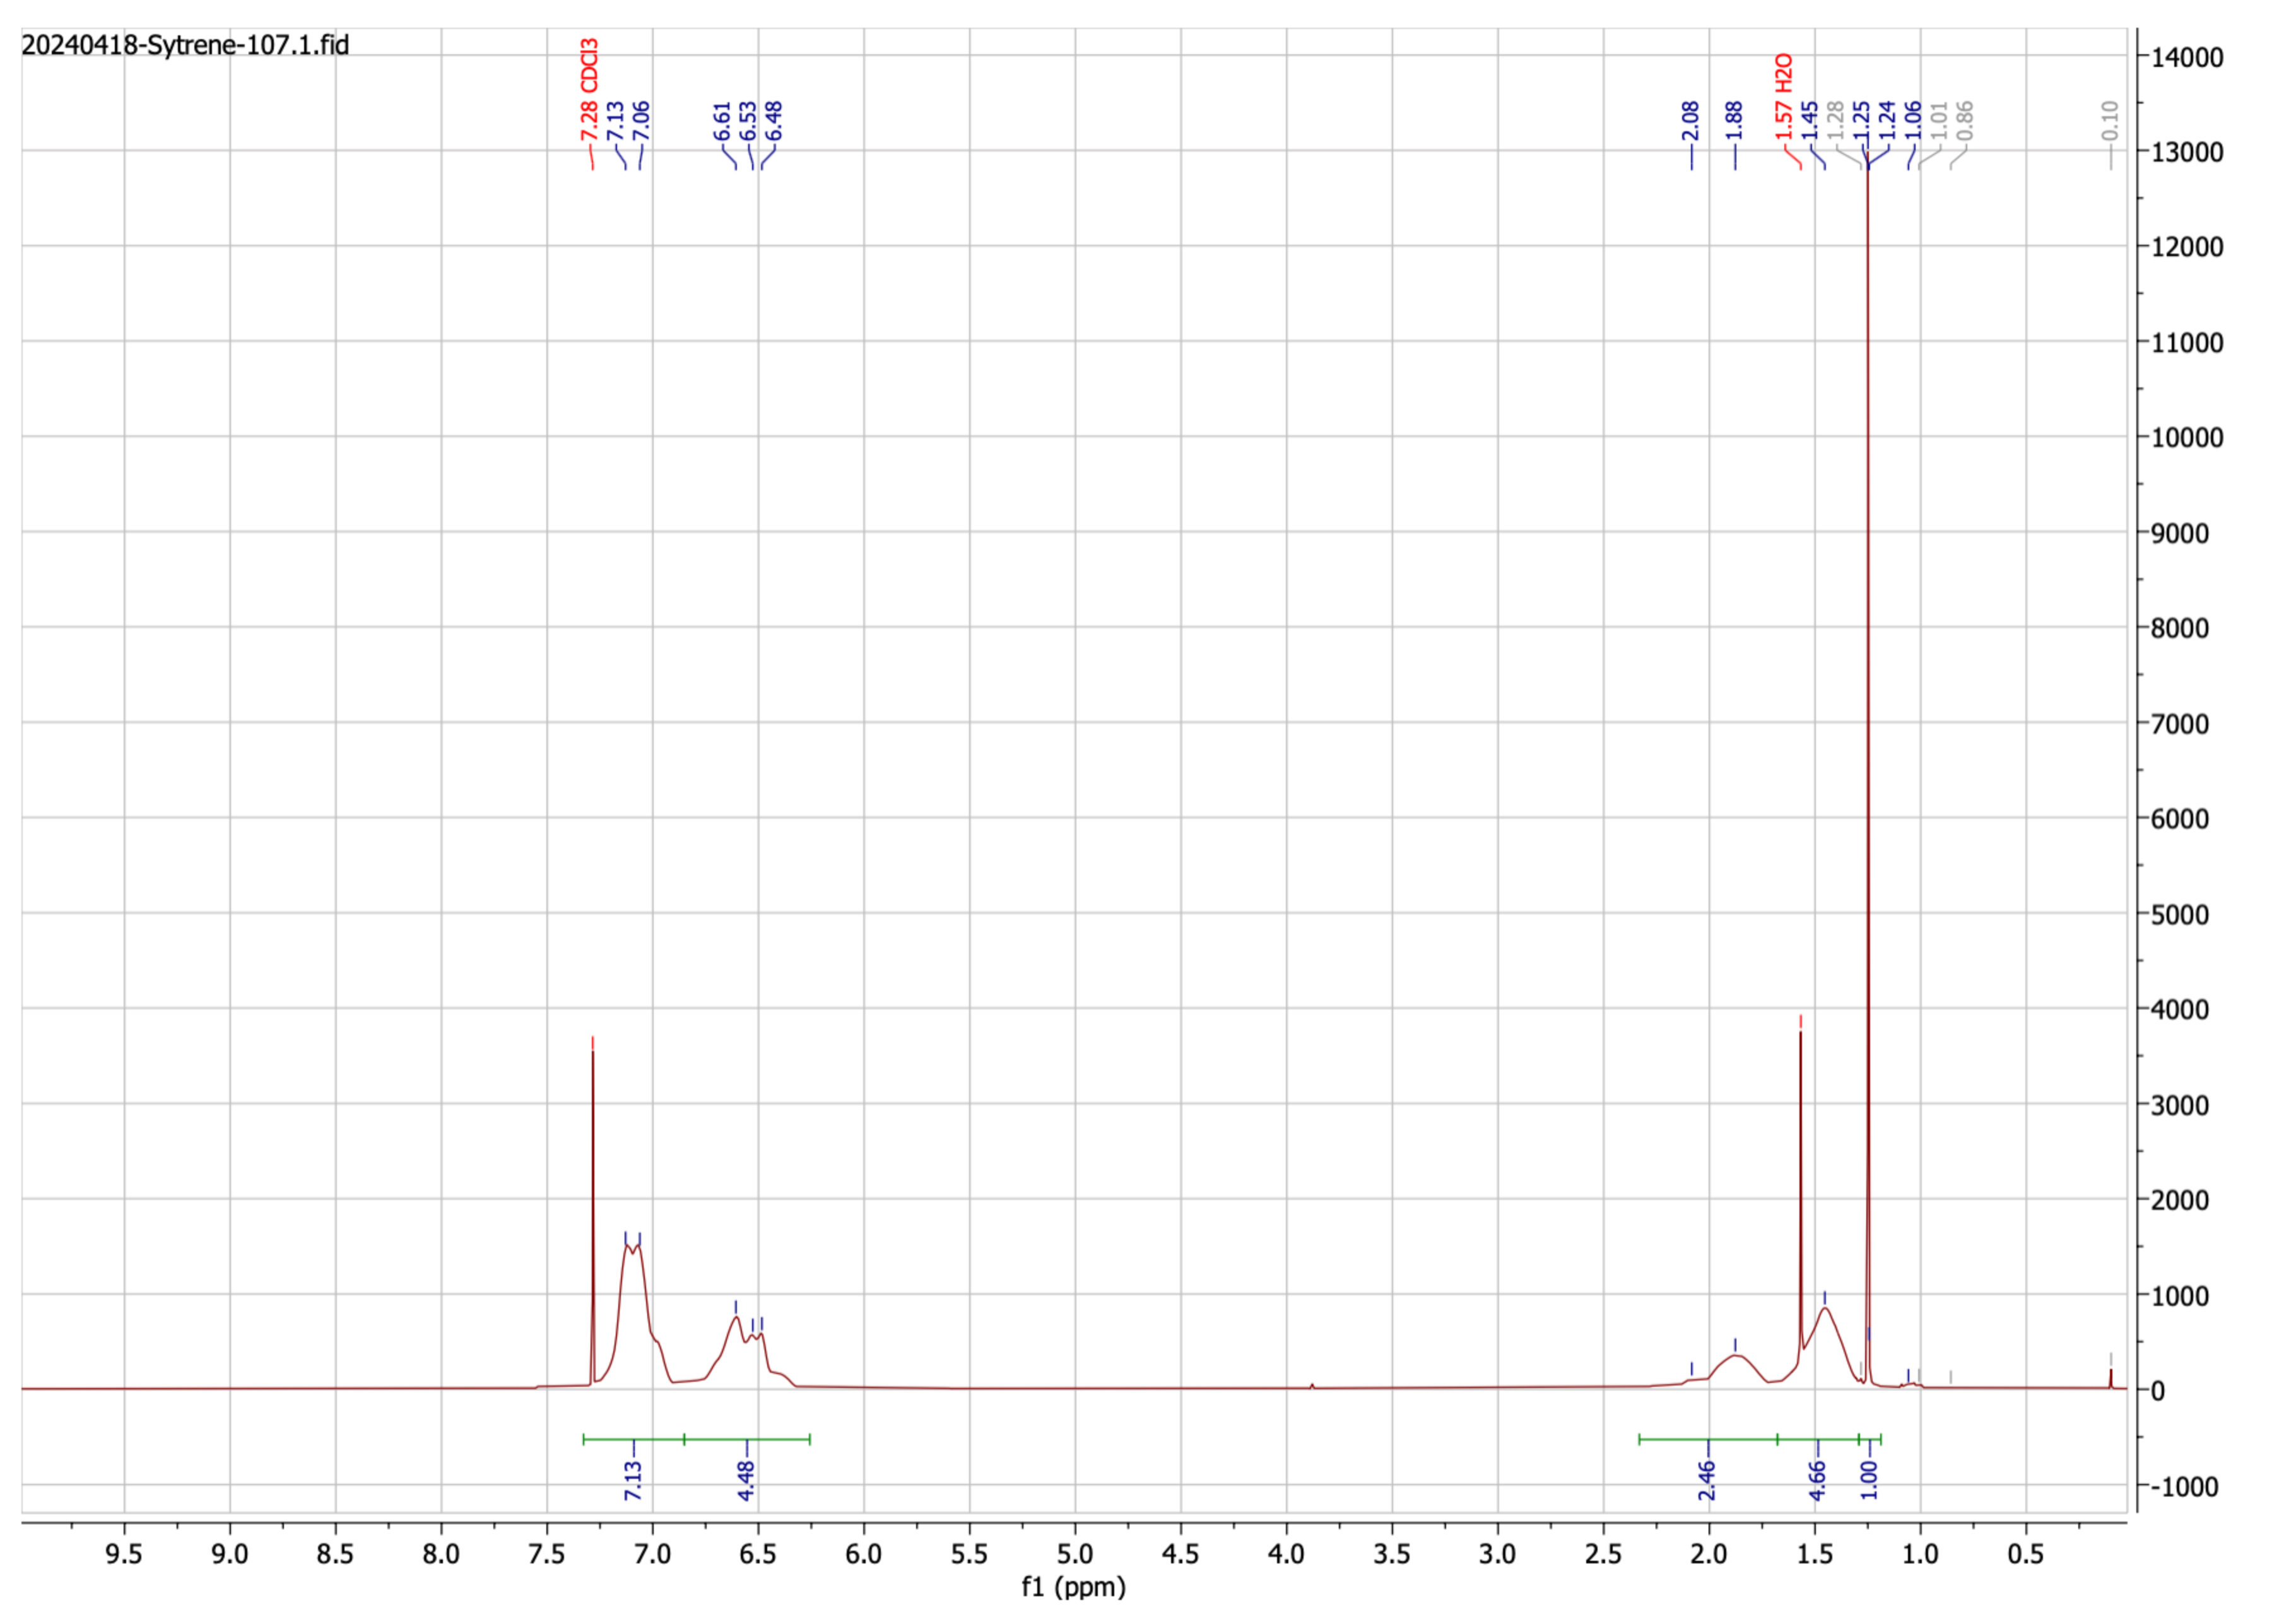2296x1617 pixels.
Task: Click the 6.61 peak annotation
Action: point(722,120)
